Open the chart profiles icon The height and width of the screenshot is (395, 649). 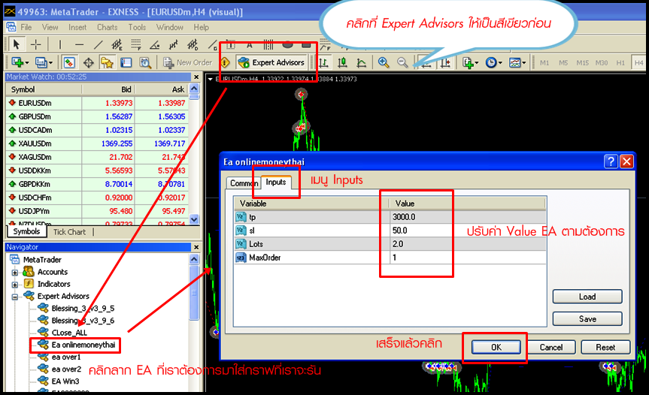coord(43,62)
